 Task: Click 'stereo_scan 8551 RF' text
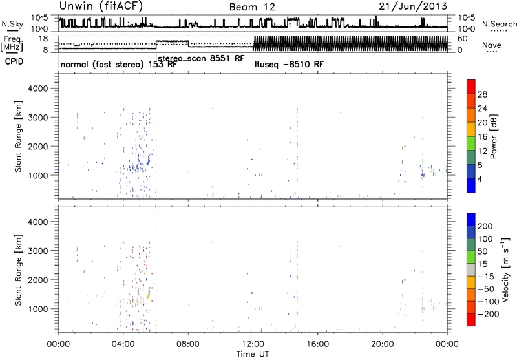point(201,58)
